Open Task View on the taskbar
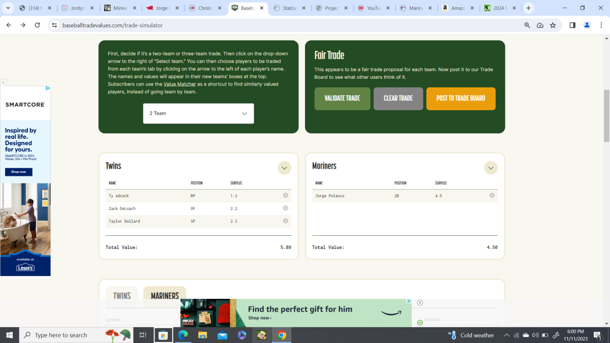Viewport: 610px width, 343px height. [143, 335]
